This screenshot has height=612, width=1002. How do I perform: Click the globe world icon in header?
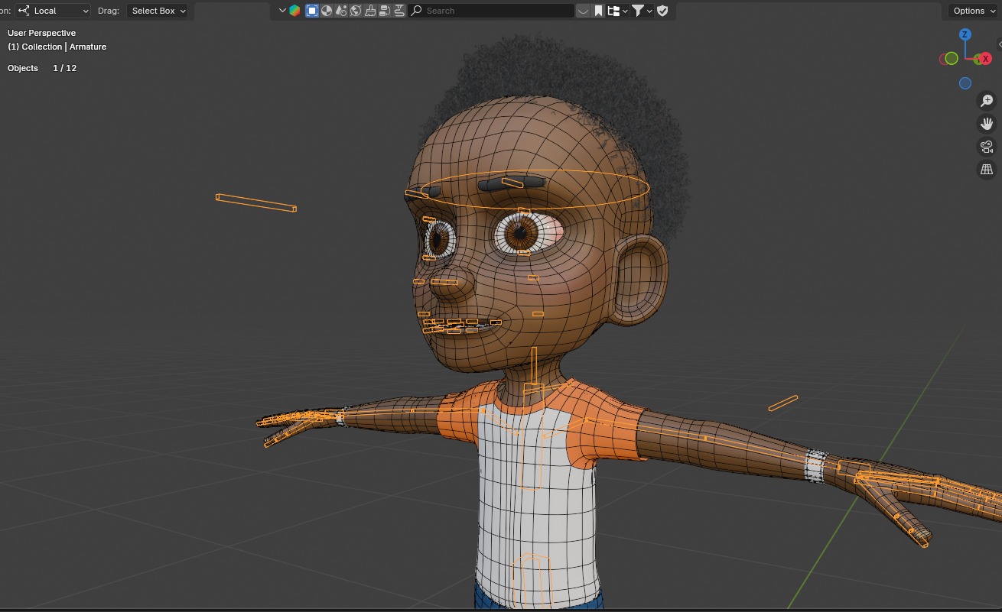tap(356, 11)
